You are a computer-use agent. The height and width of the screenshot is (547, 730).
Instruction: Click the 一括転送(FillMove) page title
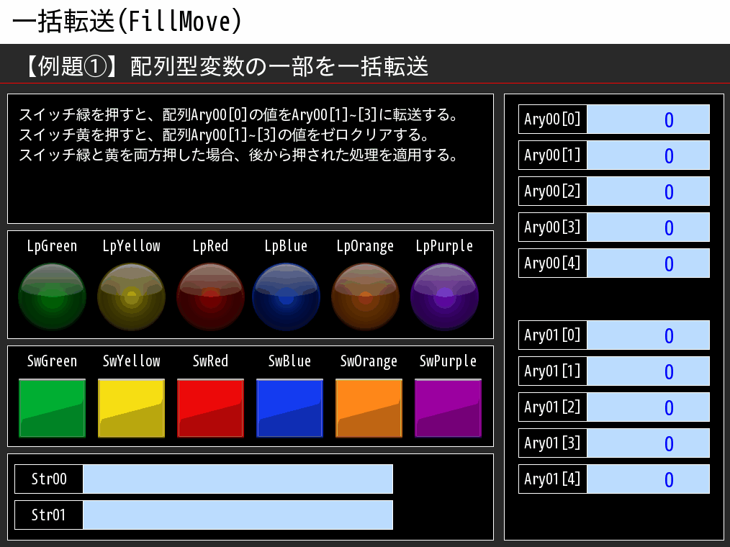[x=127, y=22]
